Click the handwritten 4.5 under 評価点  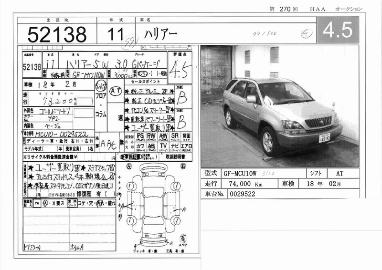pos(179,69)
